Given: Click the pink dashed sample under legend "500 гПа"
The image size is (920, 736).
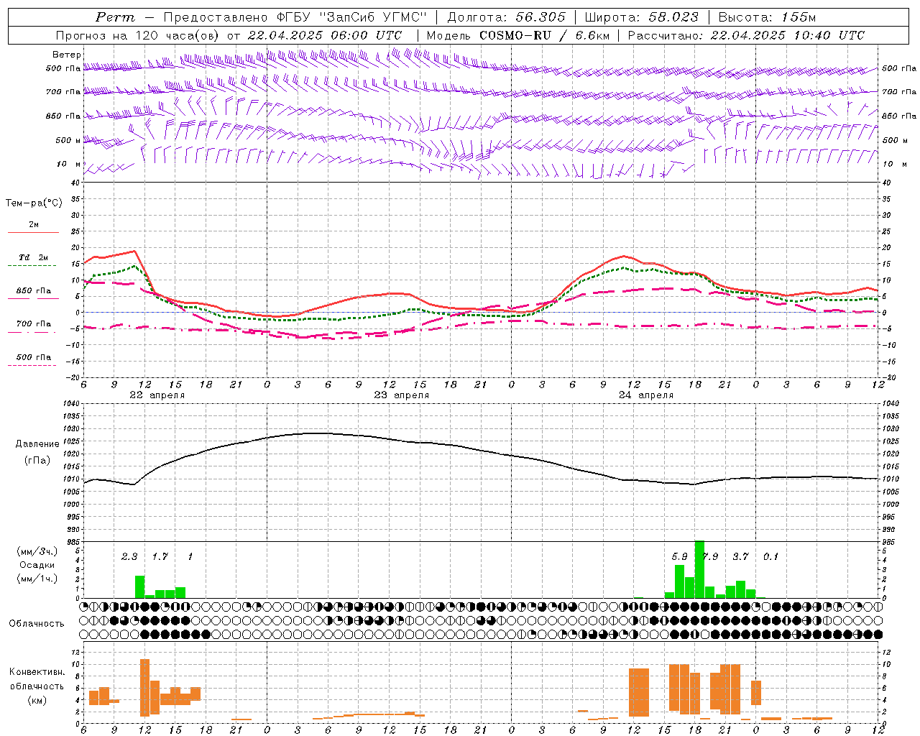Looking at the screenshot, I should (32, 365).
